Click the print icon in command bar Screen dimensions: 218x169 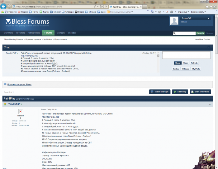[172, 12]
